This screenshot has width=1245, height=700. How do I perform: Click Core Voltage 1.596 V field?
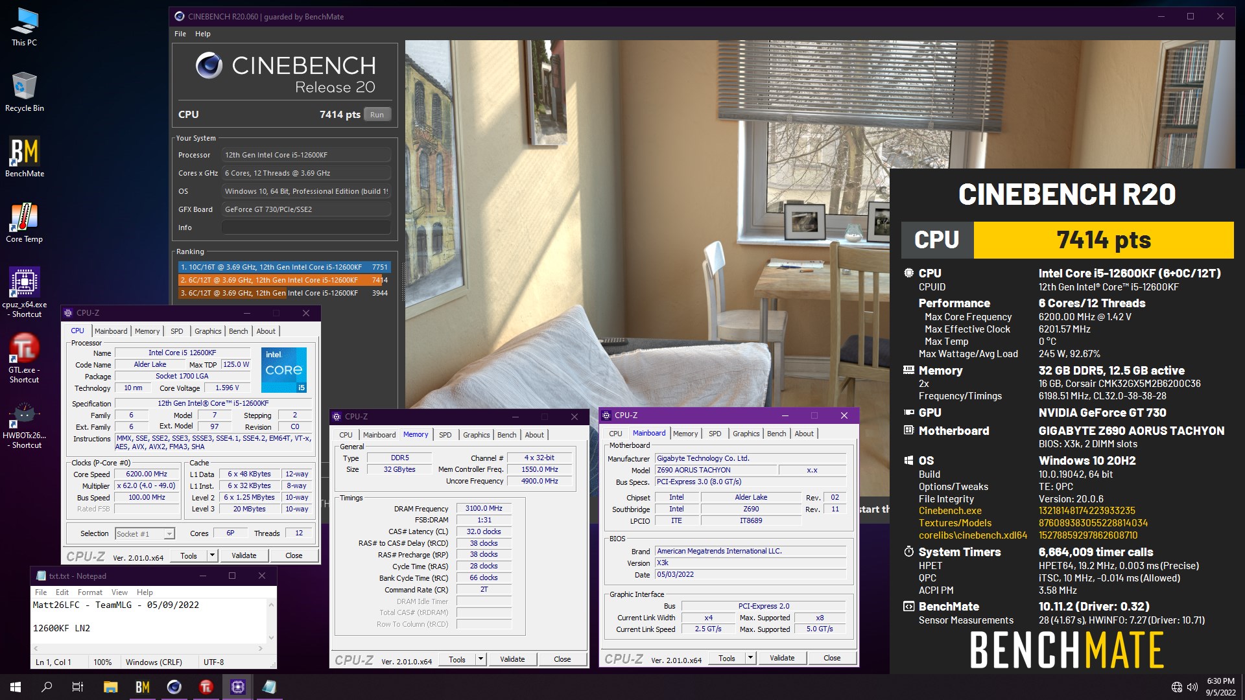227,388
